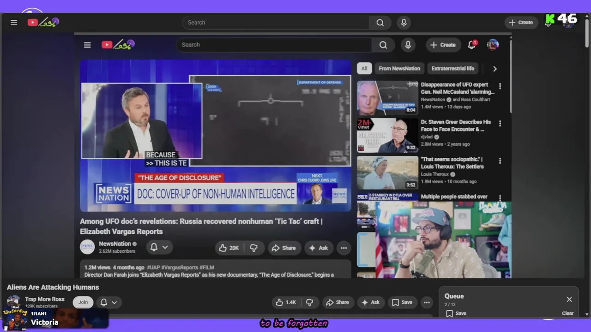Viewport: 591px width, 332px height.
Task: Focus the outer top search field
Action: [276, 23]
